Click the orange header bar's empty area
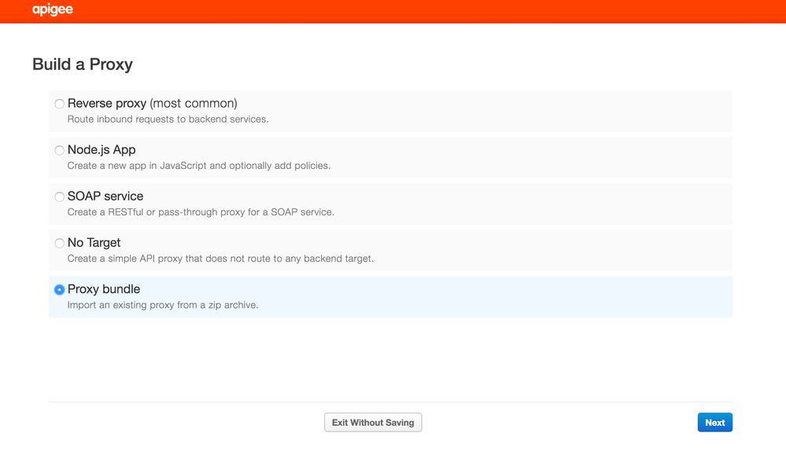 coord(426,11)
